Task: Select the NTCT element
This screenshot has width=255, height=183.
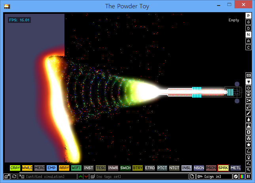Action: point(174,168)
